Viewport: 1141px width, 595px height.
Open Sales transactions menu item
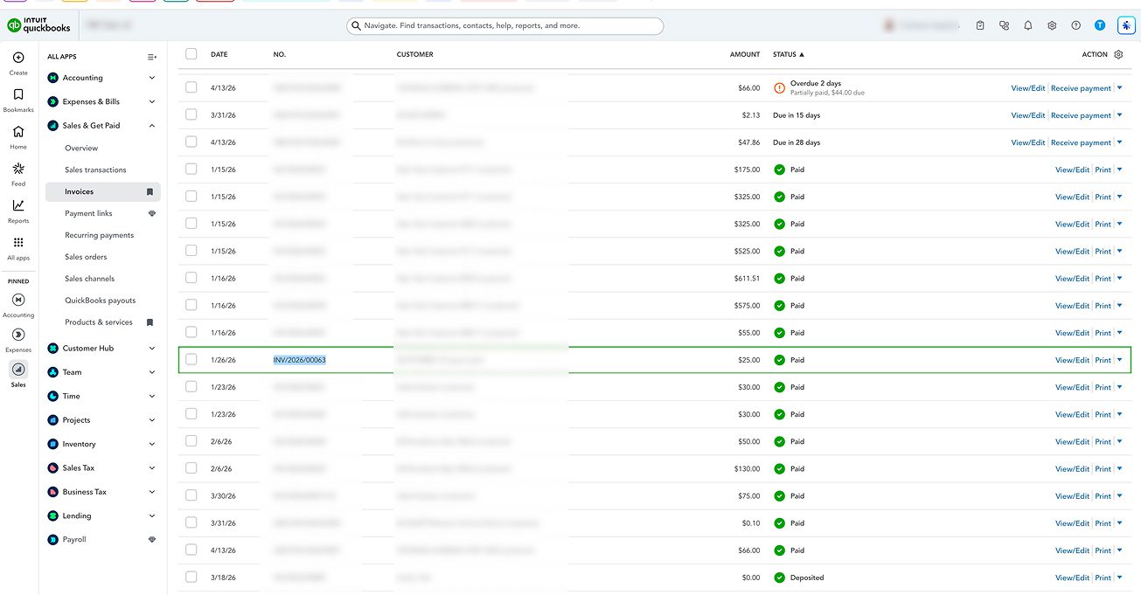pyautogui.click(x=95, y=170)
